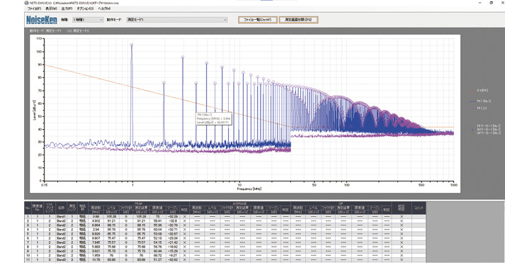Click the AVERAGE column group header
Viewport: 505px width, 263px height.
[240, 203]
